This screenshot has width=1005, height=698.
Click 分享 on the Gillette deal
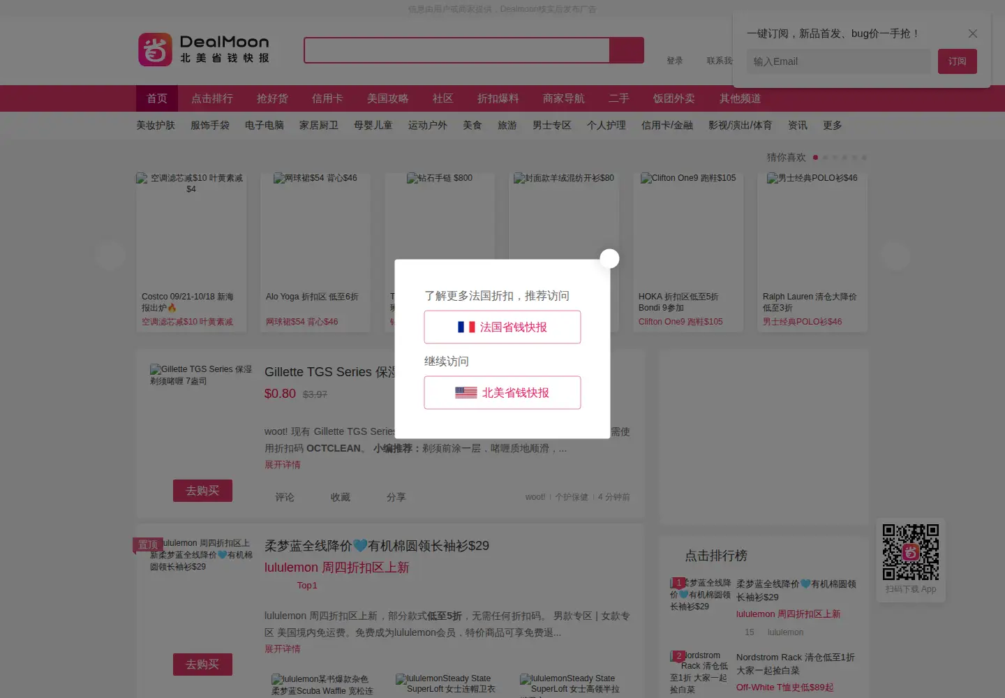pos(396,497)
